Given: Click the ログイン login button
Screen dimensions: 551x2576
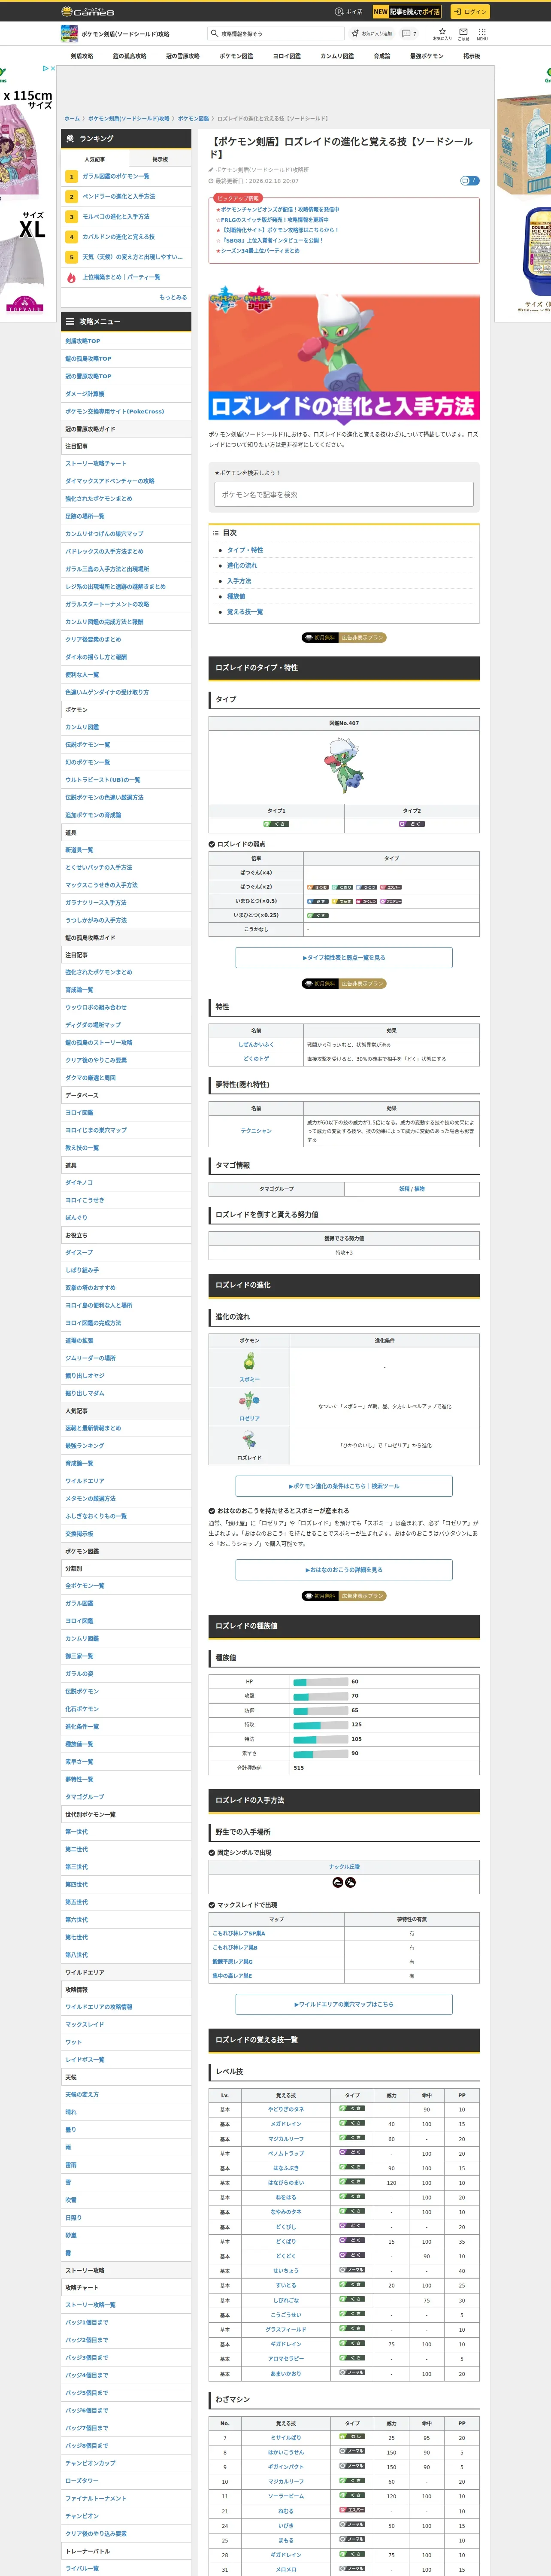Looking at the screenshot, I should [x=469, y=12].
